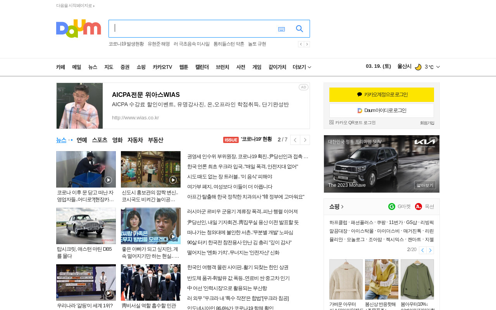Go to previous news page arrow
This screenshot has width=496, height=310.
(x=295, y=140)
